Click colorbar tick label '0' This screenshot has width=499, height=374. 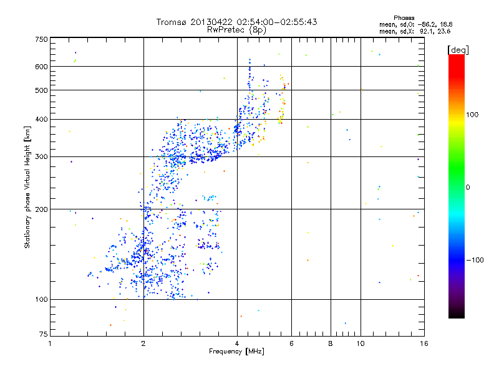click(x=468, y=188)
